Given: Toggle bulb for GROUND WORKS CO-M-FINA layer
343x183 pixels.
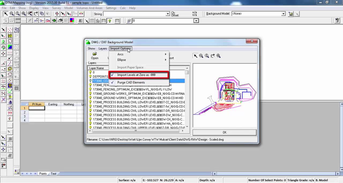Looking at the screenshot, I should [x=90, y=94].
